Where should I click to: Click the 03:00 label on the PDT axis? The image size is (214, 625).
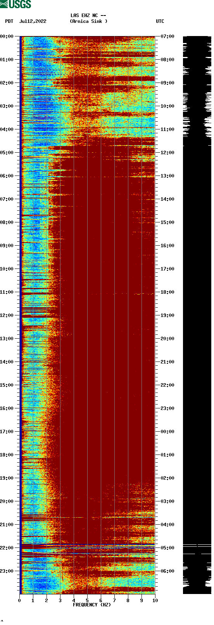click(7, 106)
